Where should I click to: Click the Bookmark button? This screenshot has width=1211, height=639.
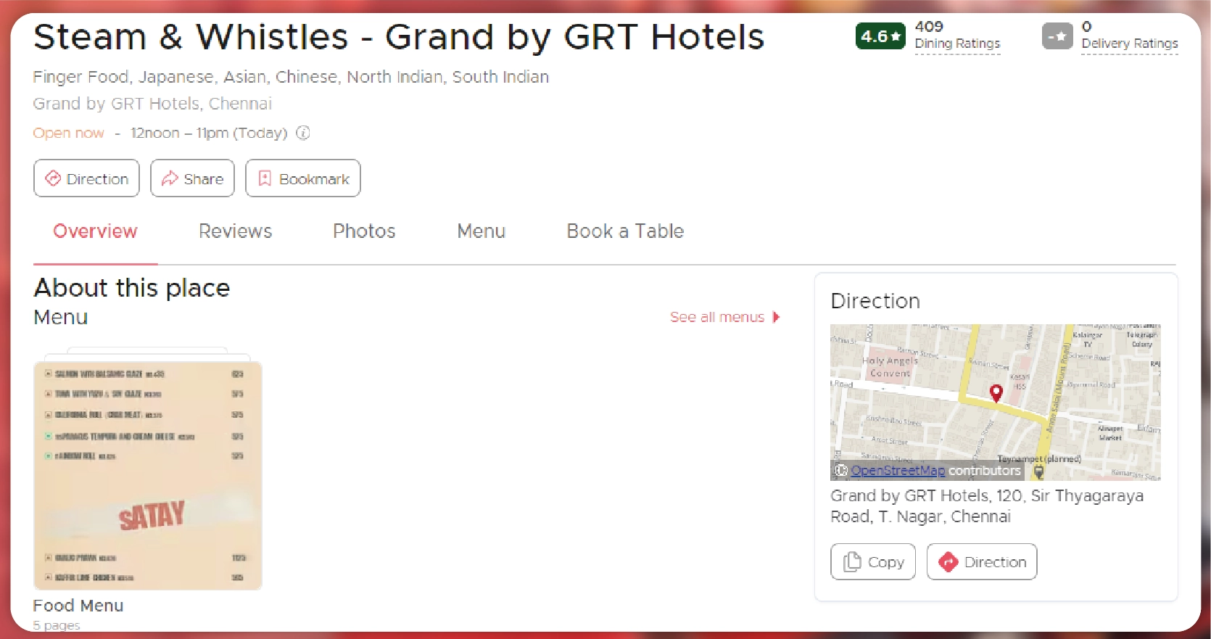point(303,178)
